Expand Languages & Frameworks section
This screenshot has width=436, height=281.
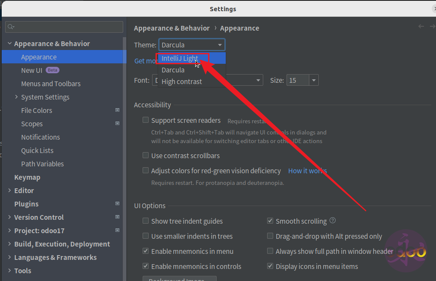coord(10,257)
